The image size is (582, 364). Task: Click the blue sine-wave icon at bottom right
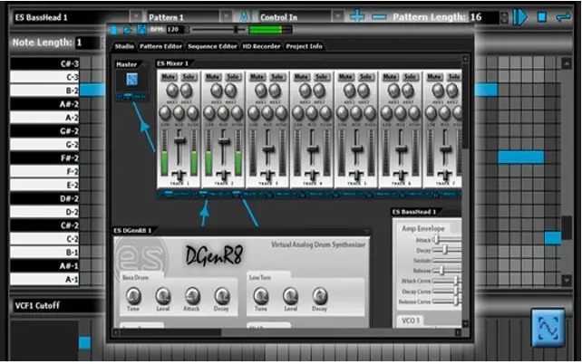pyautogui.click(x=546, y=327)
